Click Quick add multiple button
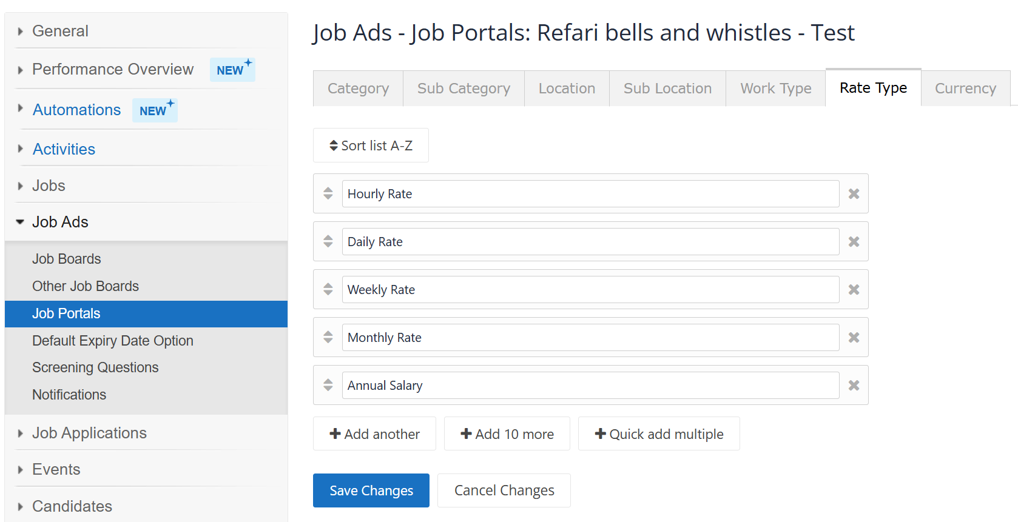This screenshot has height=522, width=1018. click(659, 434)
